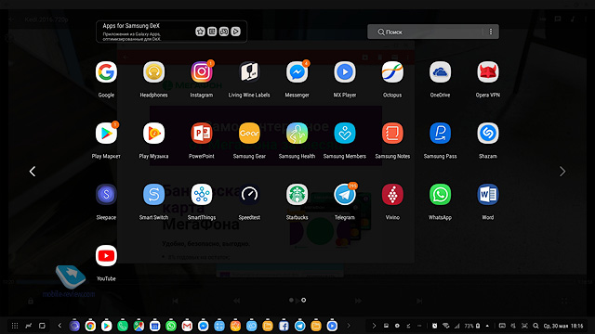Image resolution: width=595 pixels, height=334 pixels.
Task: Click the screenshot capture tray icon
Action: click(524, 326)
